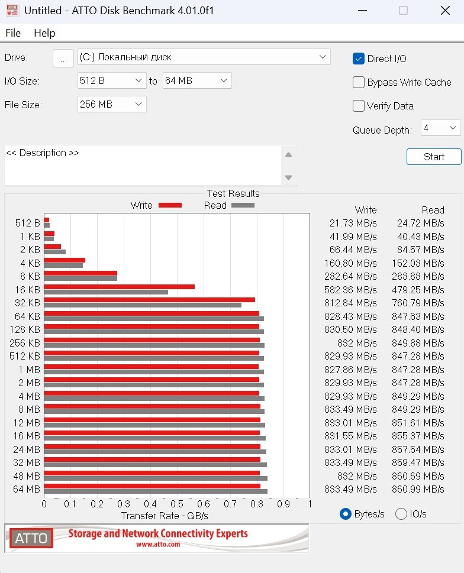Open the maximum I/O Size dropdown showing 64 MB
The image size is (464, 573).
[x=197, y=80]
